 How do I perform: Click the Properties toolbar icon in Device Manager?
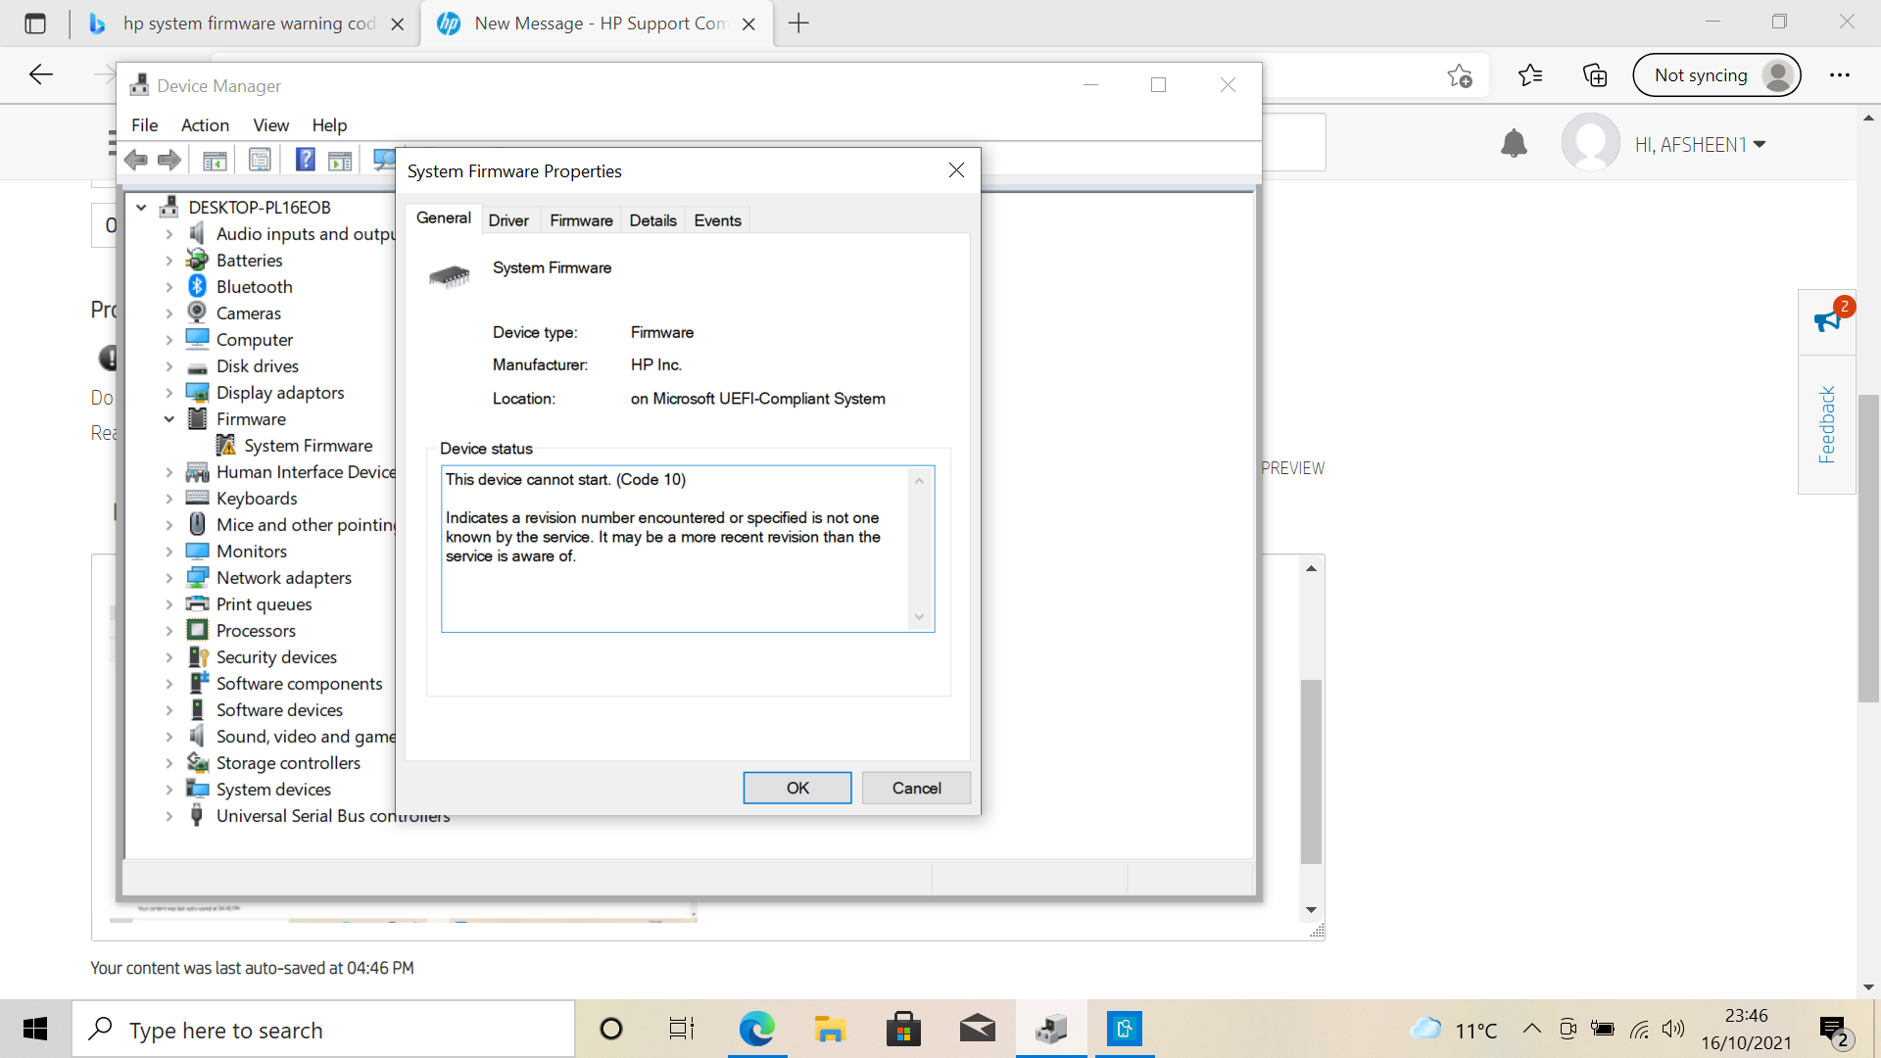click(260, 160)
